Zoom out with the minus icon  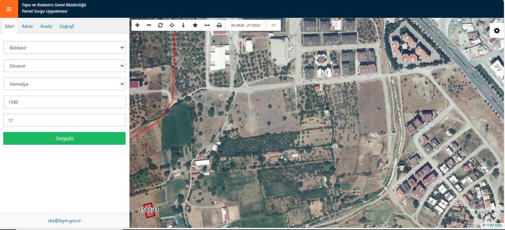(149, 25)
